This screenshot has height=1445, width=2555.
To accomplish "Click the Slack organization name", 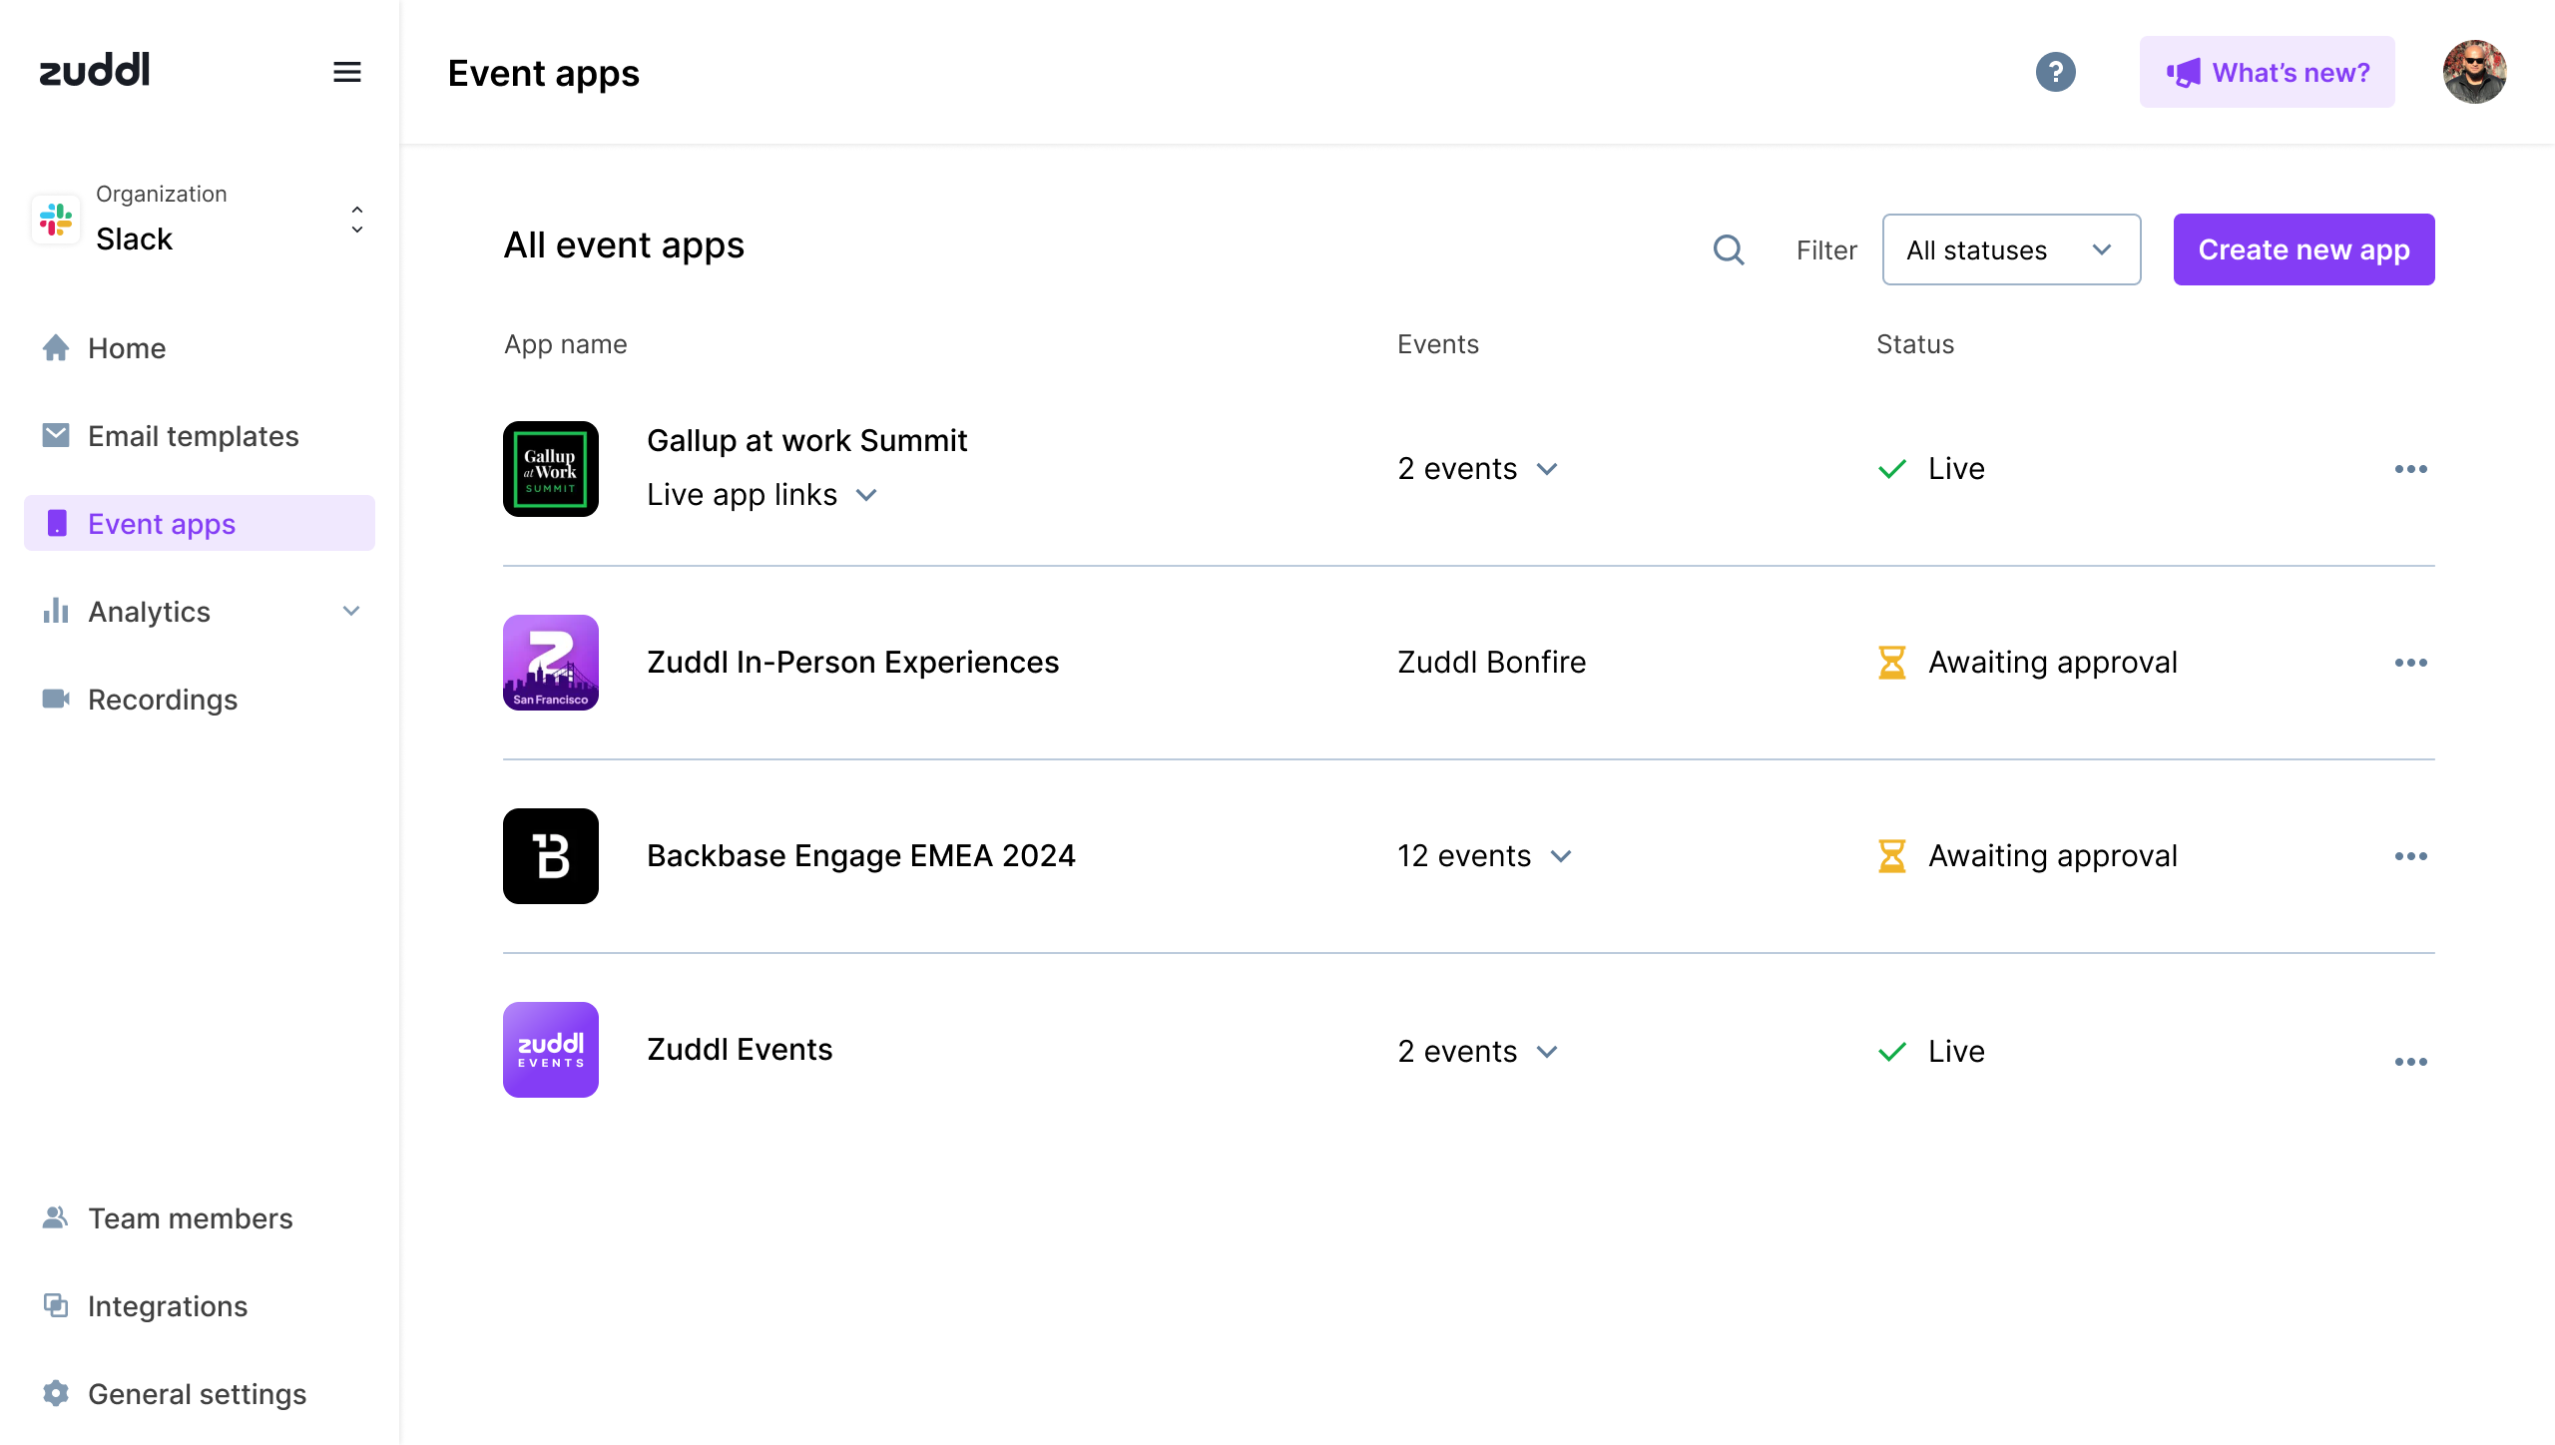I will [x=134, y=240].
